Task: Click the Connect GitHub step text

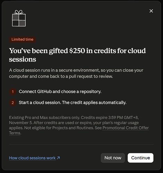Action: [x=60, y=92]
